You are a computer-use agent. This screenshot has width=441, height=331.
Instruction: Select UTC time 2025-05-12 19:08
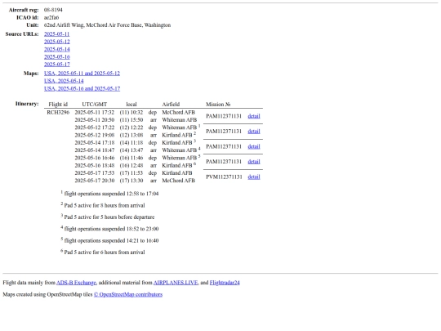pos(95,135)
